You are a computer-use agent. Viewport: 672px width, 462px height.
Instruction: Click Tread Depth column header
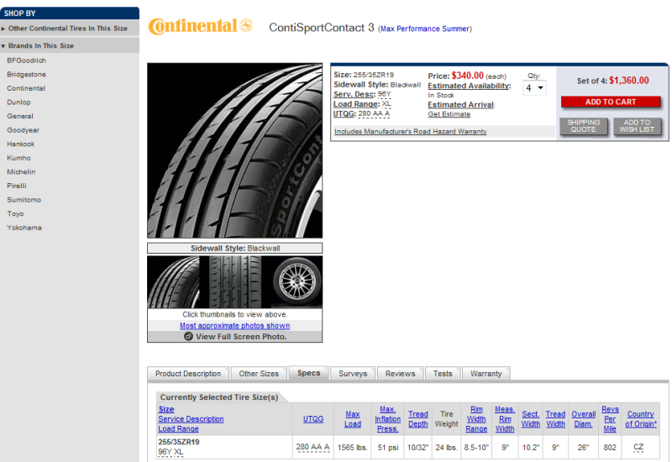point(417,419)
